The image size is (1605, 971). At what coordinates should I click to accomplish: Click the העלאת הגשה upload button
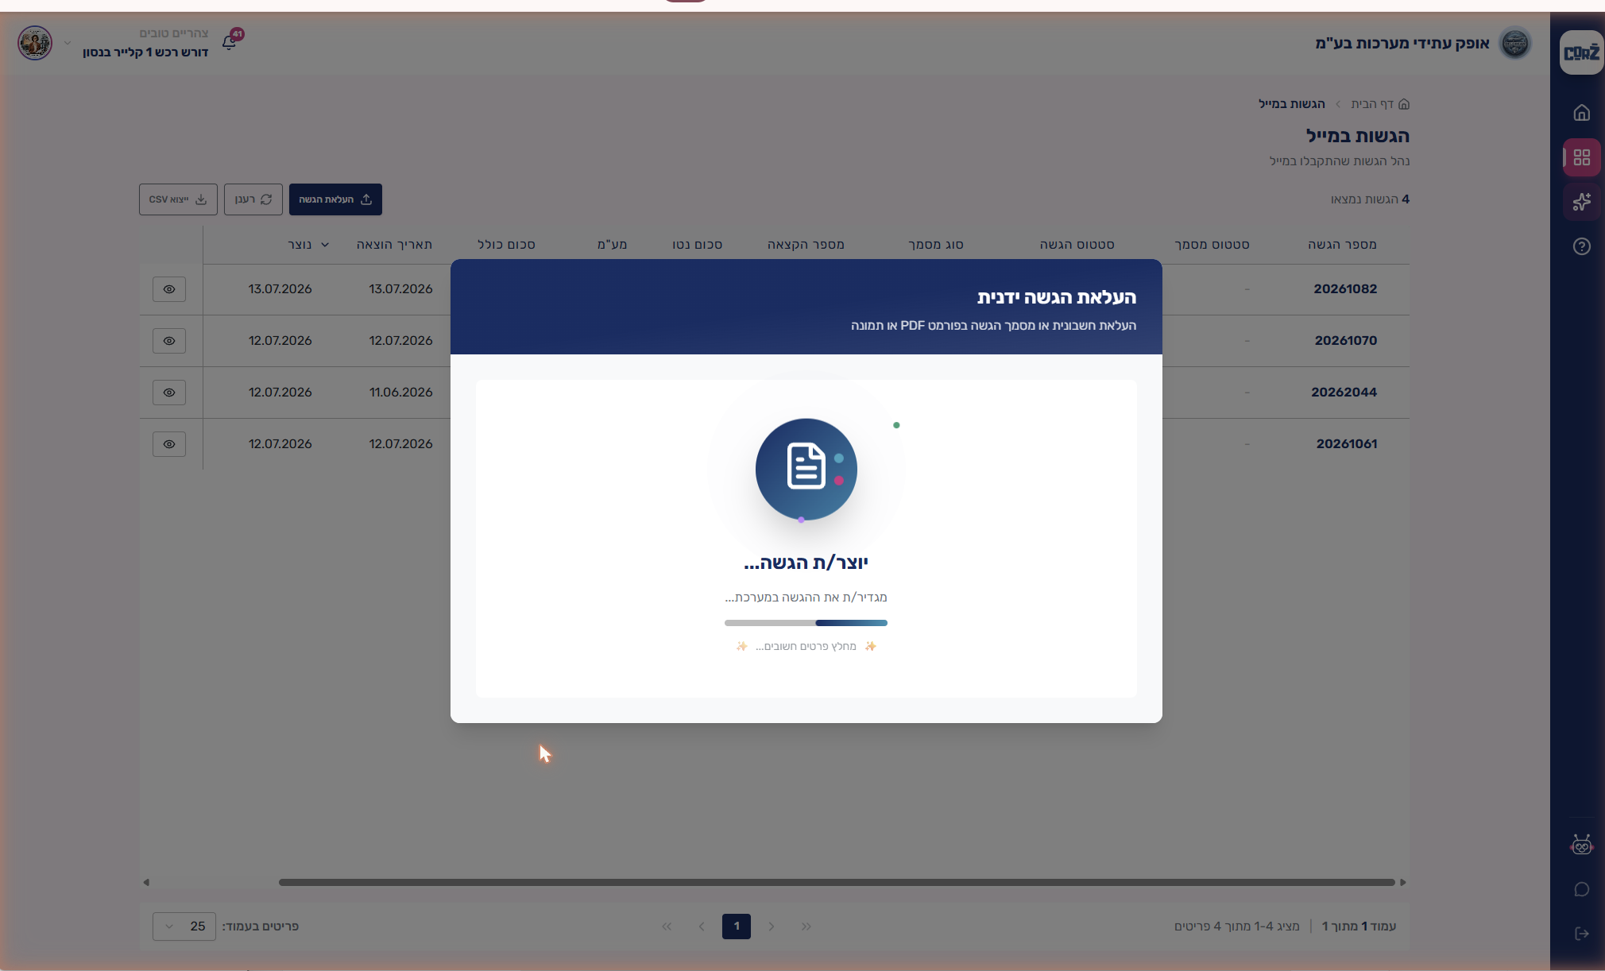coord(335,199)
